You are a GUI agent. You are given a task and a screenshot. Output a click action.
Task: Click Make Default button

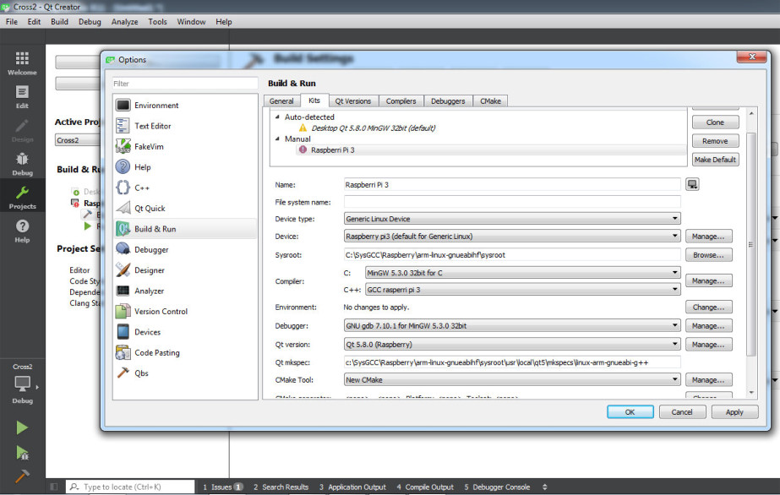[715, 160]
